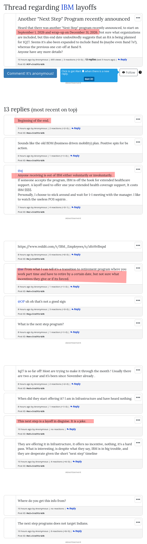Reply to the BDM business driven mobility comment
Image resolution: width=147 pixels, height=544 pixels.
(x=75, y=156)
